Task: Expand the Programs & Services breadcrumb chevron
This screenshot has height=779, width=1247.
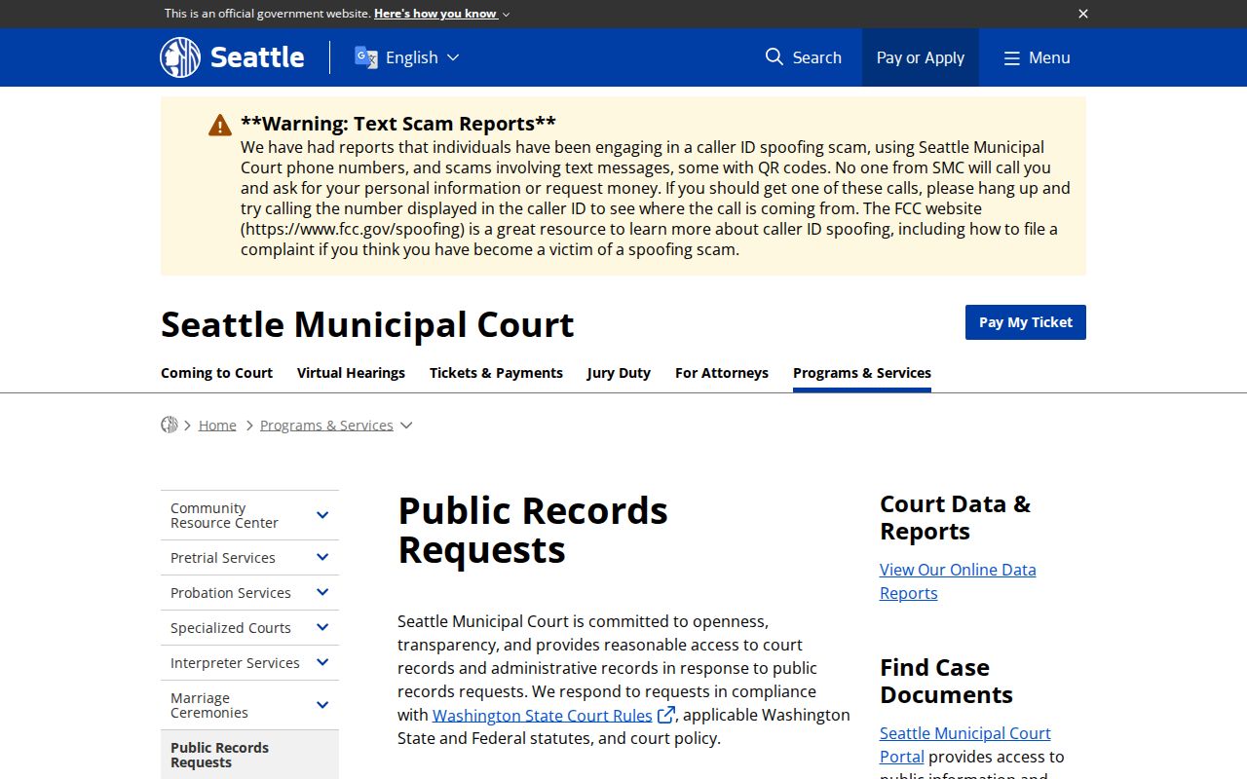Action: (406, 426)
